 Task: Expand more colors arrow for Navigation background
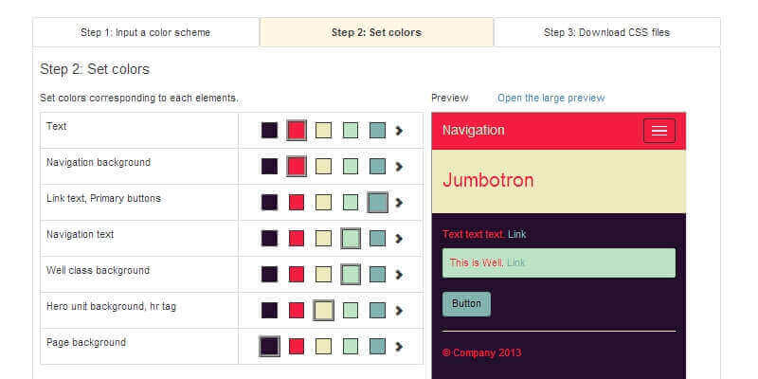[399, 167]
